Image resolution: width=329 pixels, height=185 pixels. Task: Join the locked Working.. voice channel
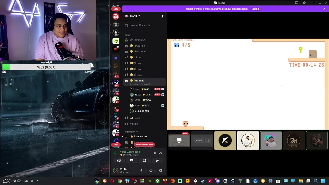click(144, 40)
